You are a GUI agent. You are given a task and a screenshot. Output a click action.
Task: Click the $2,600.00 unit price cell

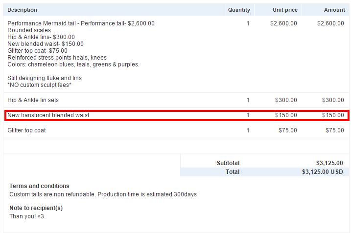click(x=283, y=23)
